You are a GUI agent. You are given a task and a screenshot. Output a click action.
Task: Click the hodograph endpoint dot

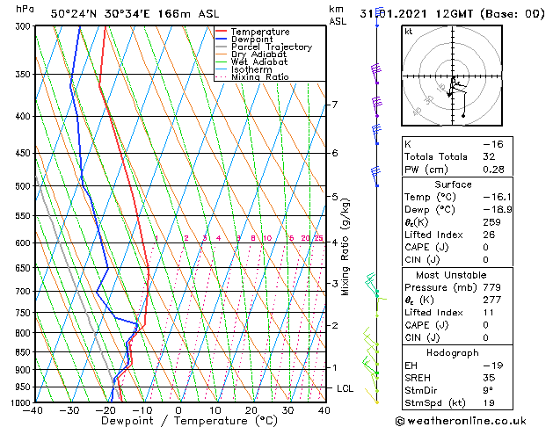point(463,116)
